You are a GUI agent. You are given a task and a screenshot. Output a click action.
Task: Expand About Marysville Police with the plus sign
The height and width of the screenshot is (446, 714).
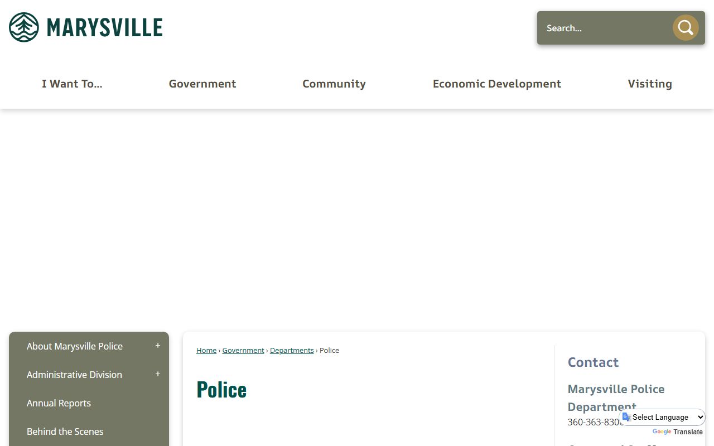pos(158,346)
